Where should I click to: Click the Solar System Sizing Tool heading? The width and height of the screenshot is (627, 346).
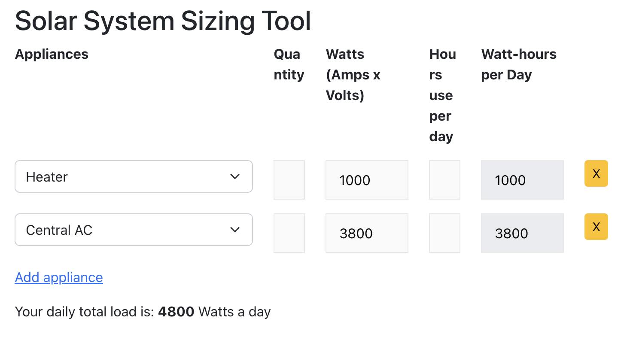pyautogui.click(x=163, y=21)
